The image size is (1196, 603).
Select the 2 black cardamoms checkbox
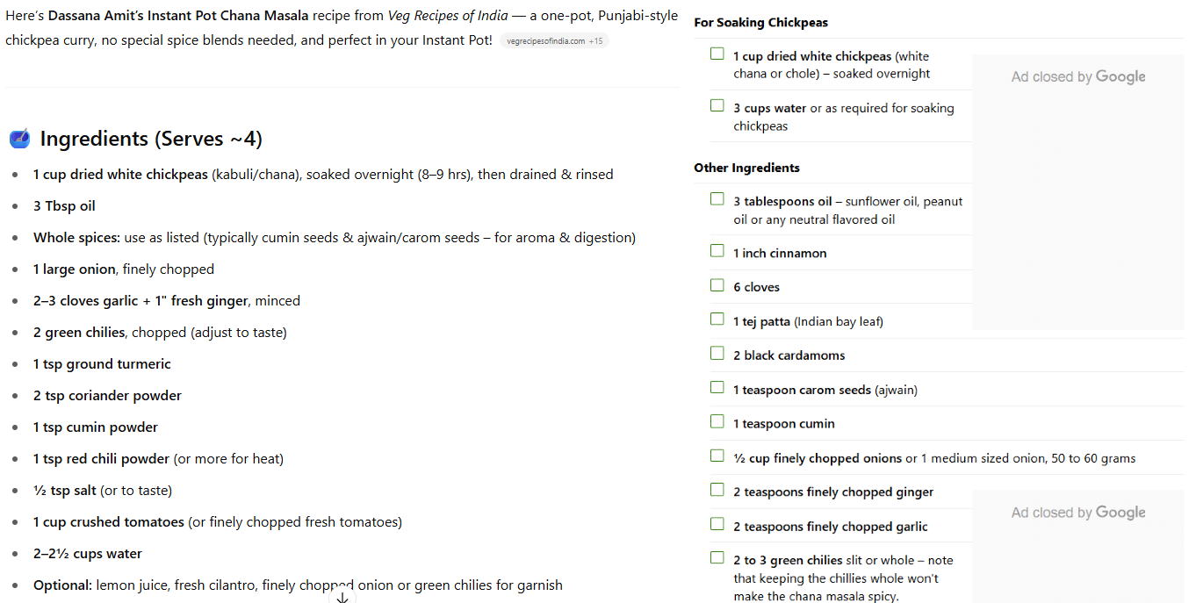click(x=717, y=354)
